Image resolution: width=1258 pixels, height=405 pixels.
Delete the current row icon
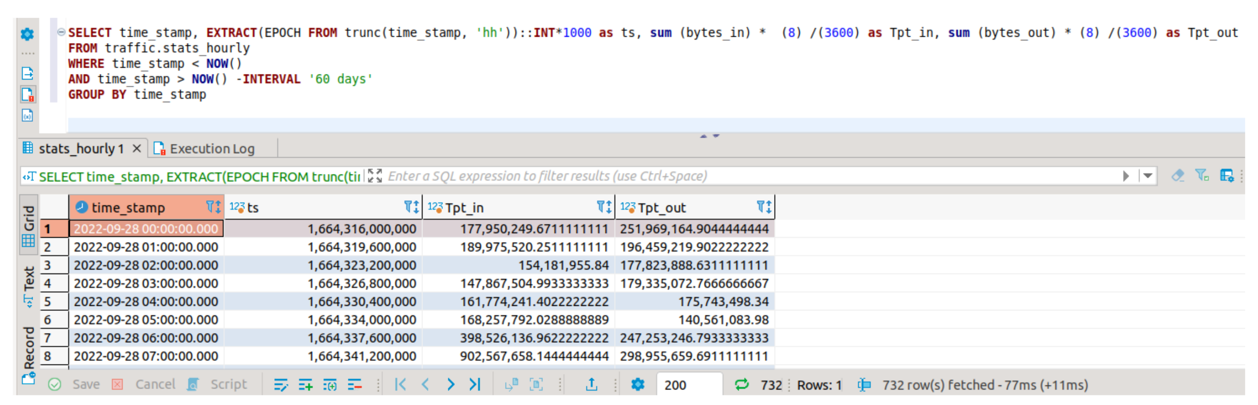point(355,385)
